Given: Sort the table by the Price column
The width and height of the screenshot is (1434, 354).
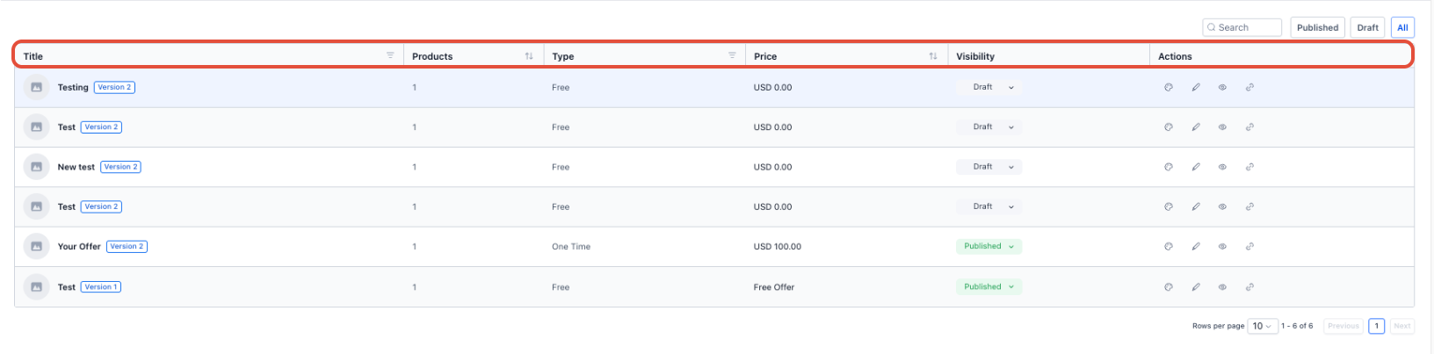Looking at the screenshot, I should click(933, 56).
